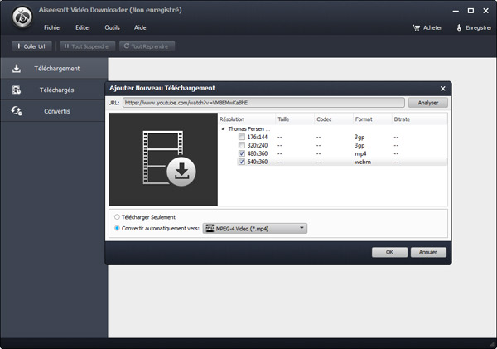This screenshot has height=349, width=497.
Task: Click the Bitrate column header
Action: 420,119
